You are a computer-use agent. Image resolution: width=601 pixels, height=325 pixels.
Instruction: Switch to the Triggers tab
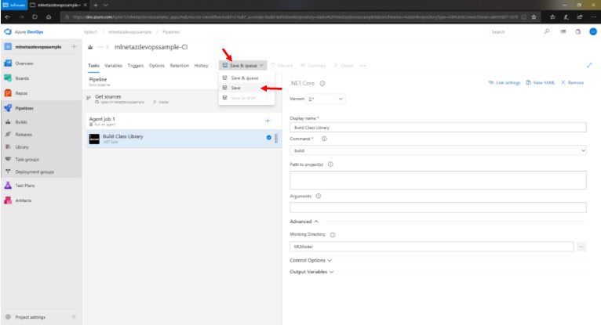(x=135, y=66)
